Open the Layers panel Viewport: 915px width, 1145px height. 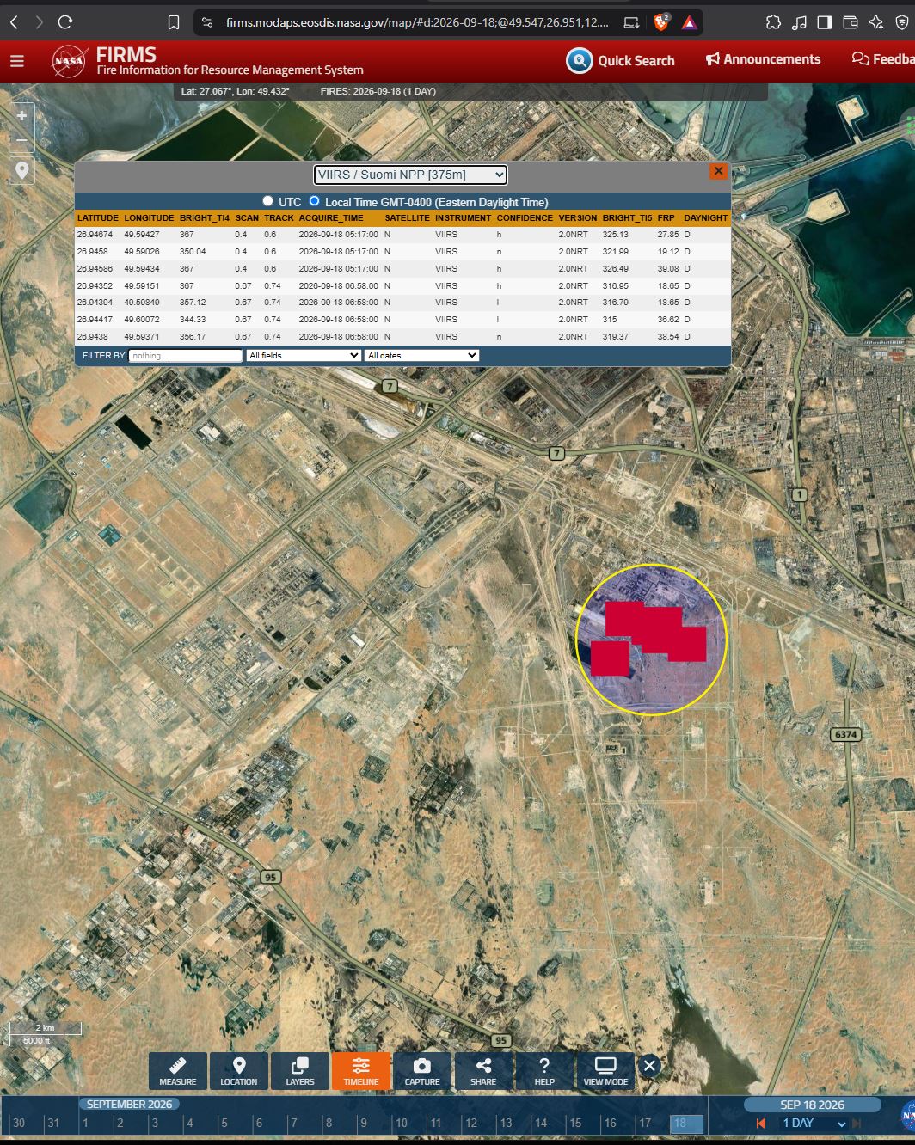pos(300,1071)
